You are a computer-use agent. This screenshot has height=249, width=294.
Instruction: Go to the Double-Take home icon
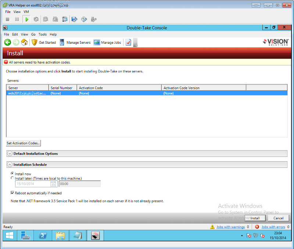pos(24,42)
